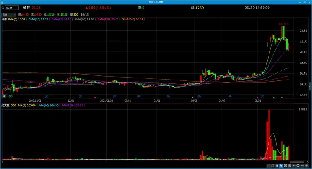Click the 20.15 price axis label

303,52
